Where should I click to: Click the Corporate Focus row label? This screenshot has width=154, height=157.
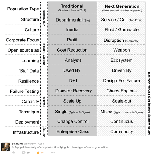pyautogui.click(x=22, y=40)
